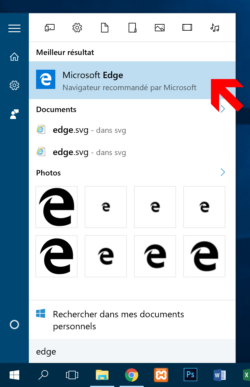The width and height of the screenshot is (250, 387).
Task: Open Task View from the taskbar
Action: click(x=72, y=375)
